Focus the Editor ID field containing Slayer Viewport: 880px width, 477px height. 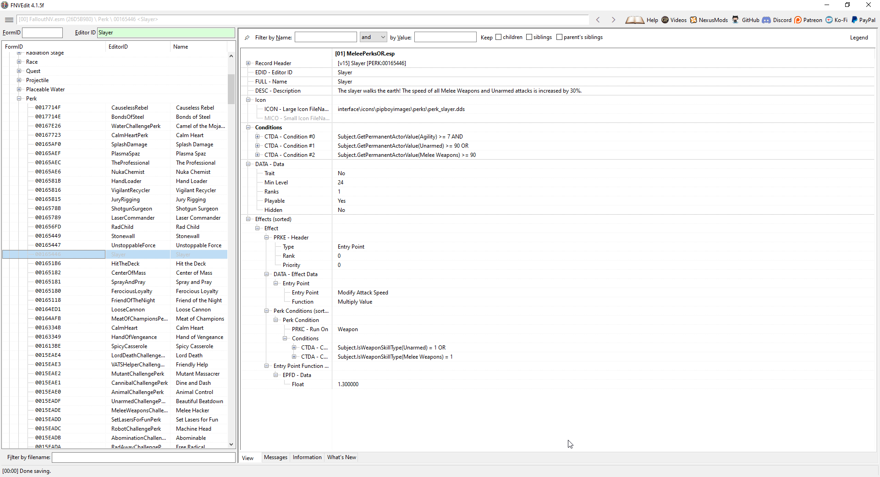point(166,33)
